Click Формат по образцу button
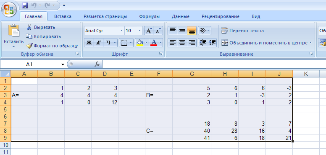Viewport: 326px width, 155px height. pyautogui.click(x=52, y=46)
